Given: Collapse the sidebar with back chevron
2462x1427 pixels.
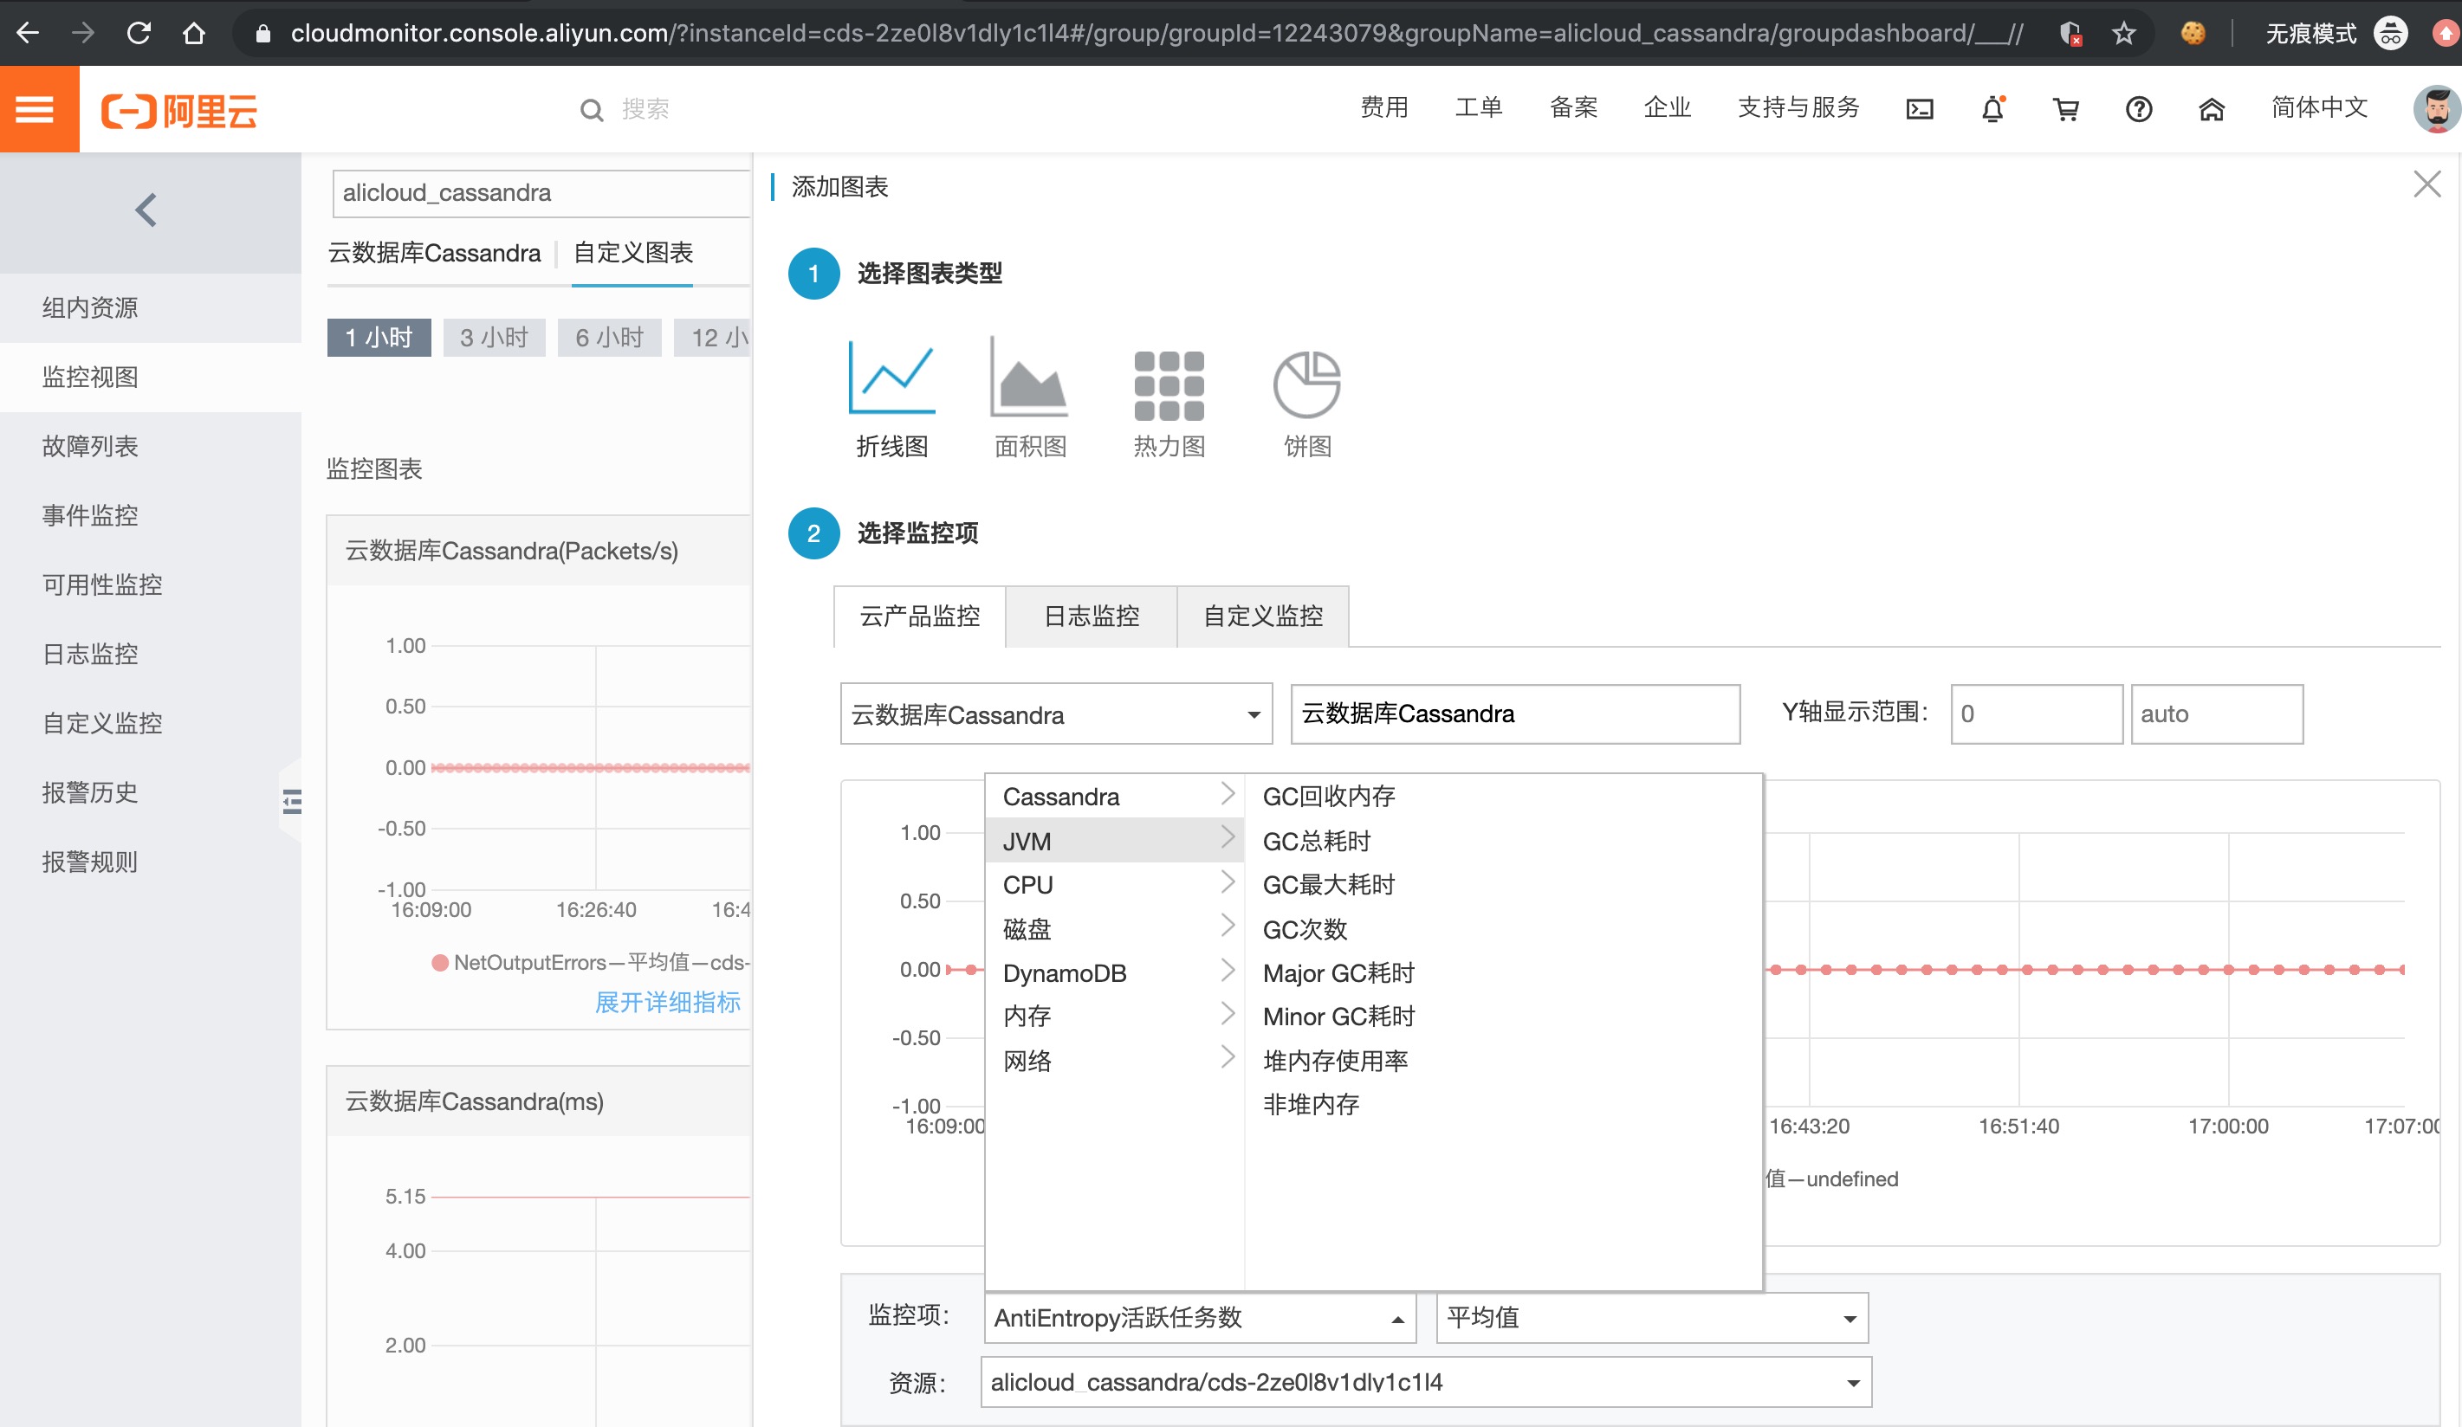Looking at the screenshot, I should pyautogui.click(x=146, y=210).
